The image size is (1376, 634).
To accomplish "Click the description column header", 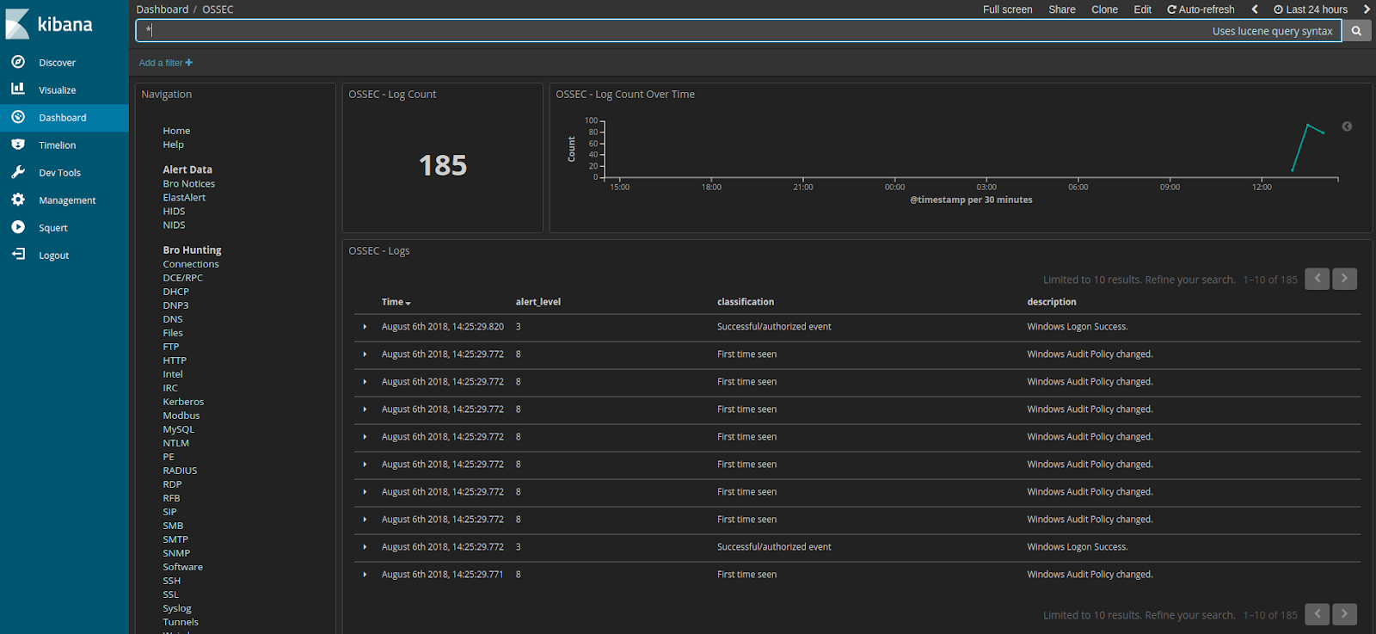I will click(1051, 302).
